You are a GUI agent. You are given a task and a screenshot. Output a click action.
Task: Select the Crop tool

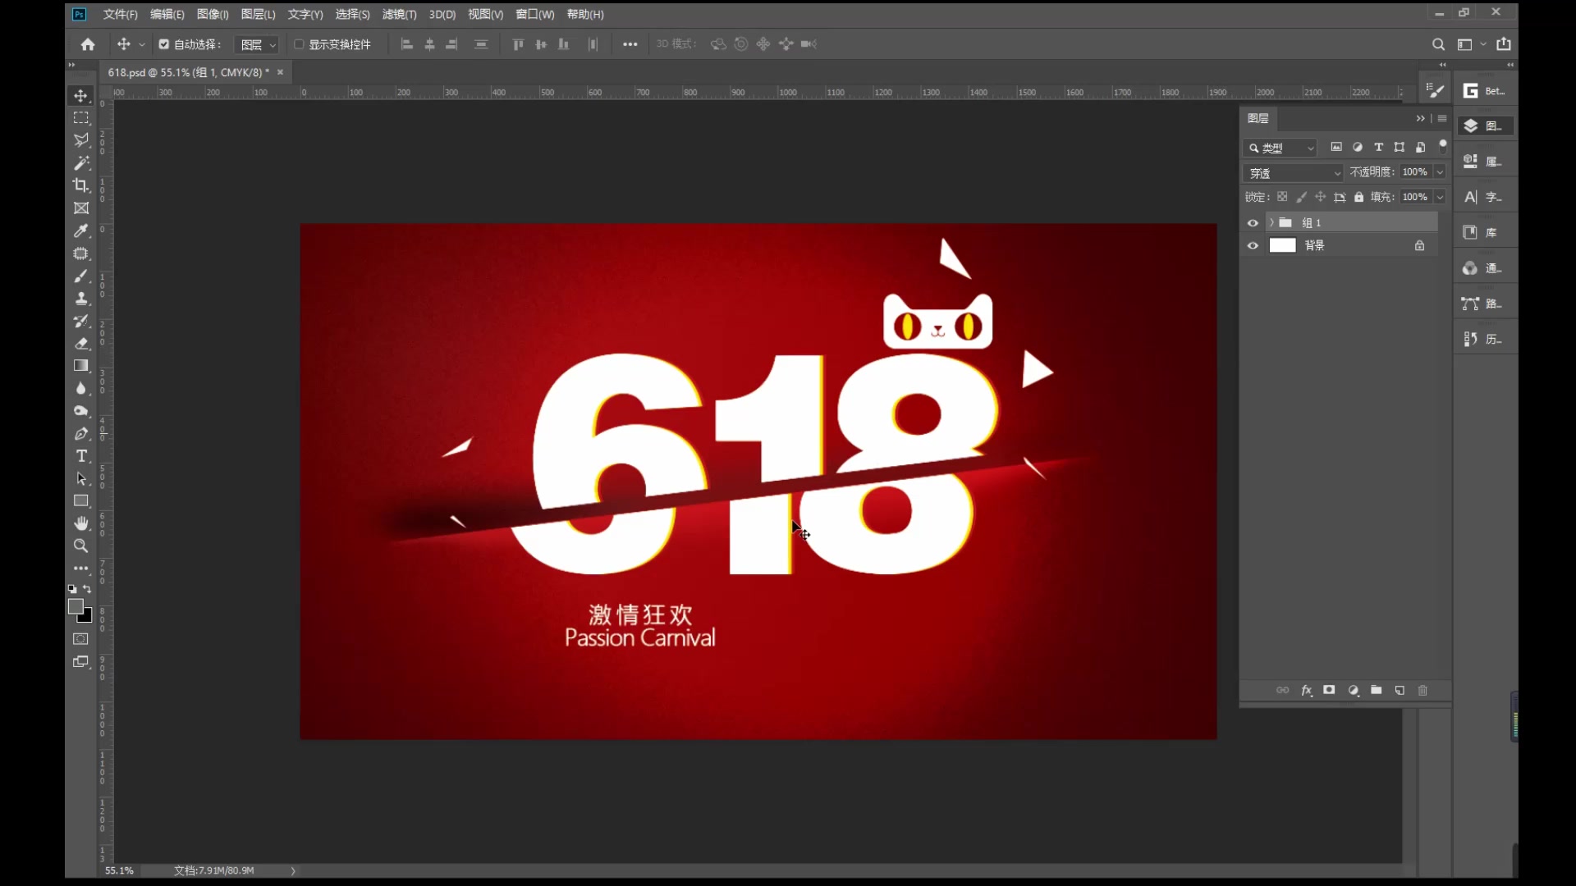(80, 185)
